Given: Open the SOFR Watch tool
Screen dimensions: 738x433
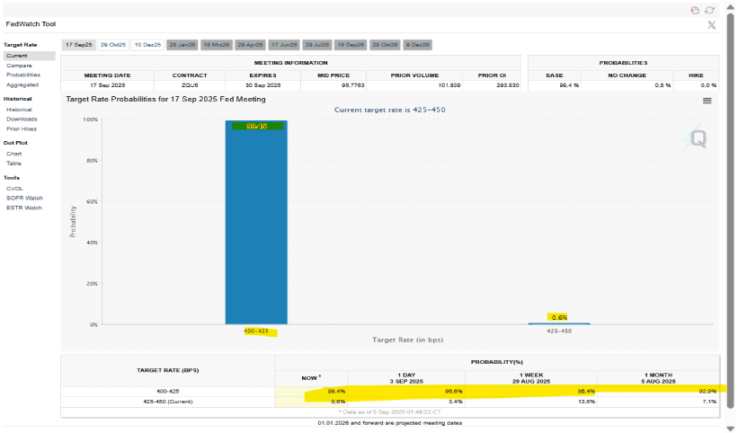Looking at the screenshot, I should click(x=23, y=198).
